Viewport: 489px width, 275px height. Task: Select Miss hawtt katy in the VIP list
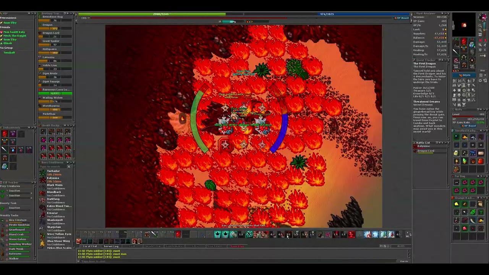pos(15,32)
